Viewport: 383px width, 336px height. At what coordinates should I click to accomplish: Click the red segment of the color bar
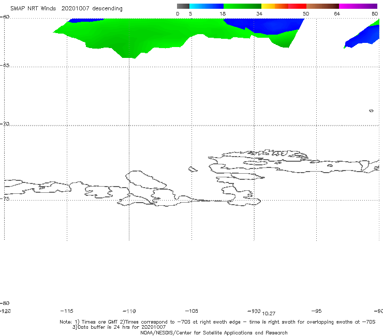click(297, 6)
